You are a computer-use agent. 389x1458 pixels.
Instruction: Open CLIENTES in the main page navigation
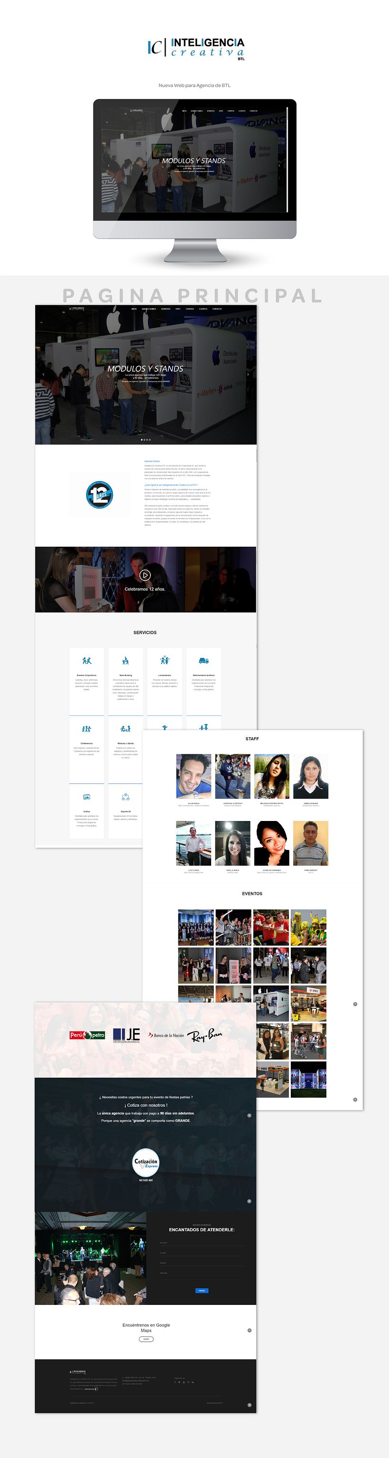pos(203,309)
